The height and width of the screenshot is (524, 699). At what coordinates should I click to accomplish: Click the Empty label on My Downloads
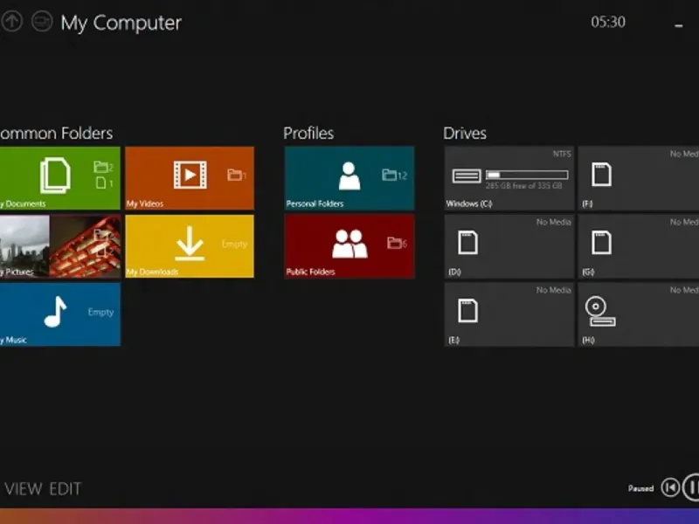[x=234, y=244]
